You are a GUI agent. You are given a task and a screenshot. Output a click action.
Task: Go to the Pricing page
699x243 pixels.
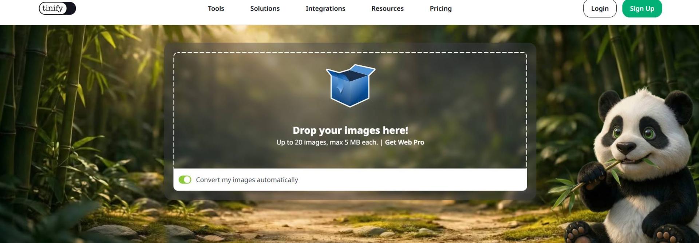[x=441, y=8]
